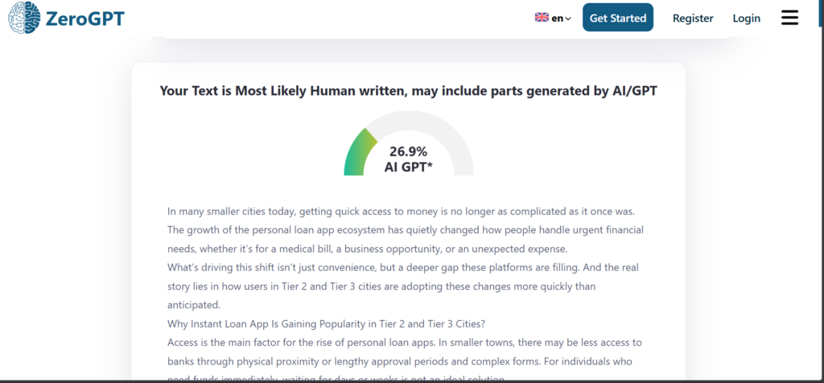
Task: Click the 26.9% AI GPT score
Action: pyautogui.click(x=408, y=159)
